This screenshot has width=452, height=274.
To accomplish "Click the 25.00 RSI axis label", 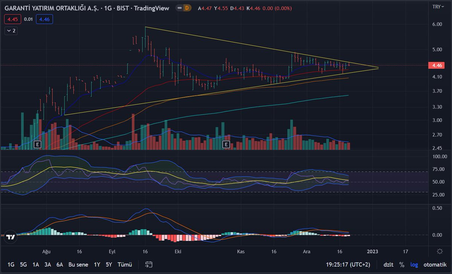I will tap(438, 195).
